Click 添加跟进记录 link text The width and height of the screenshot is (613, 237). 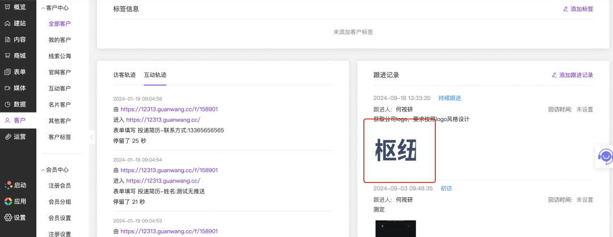(x=576, y=75)
